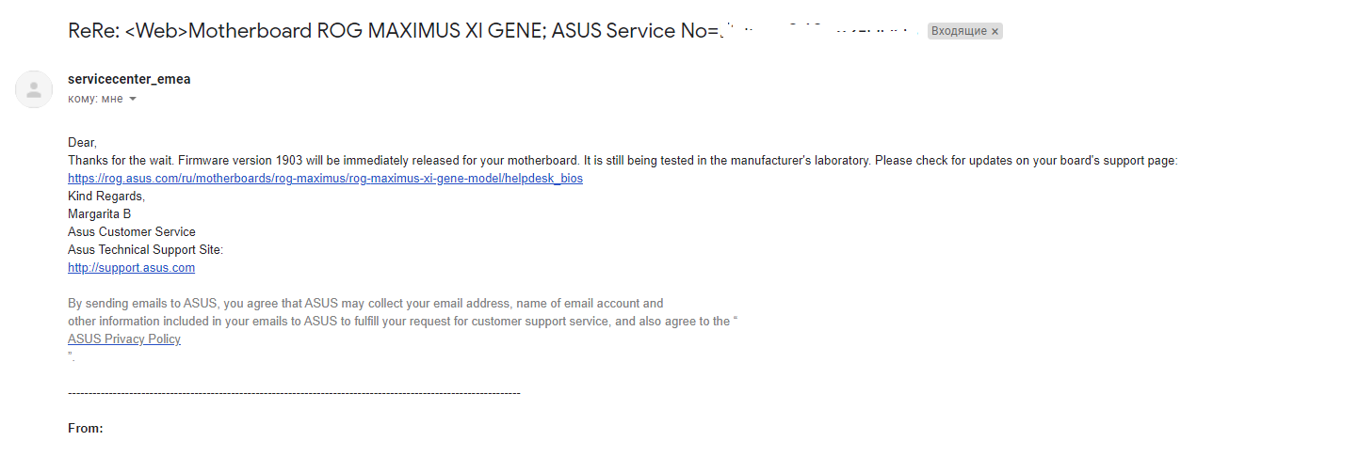1359x457 pixels.
Task: Open the rog.asus.com helpdesk BIOS link
Action: tap(325, 179)
